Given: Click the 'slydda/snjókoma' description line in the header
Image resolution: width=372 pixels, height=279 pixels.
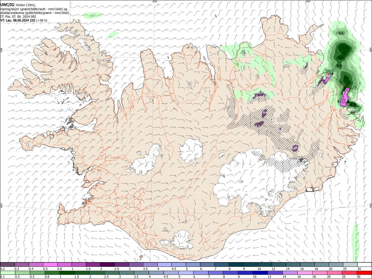Looking at the screenshot, I should 35,13.
